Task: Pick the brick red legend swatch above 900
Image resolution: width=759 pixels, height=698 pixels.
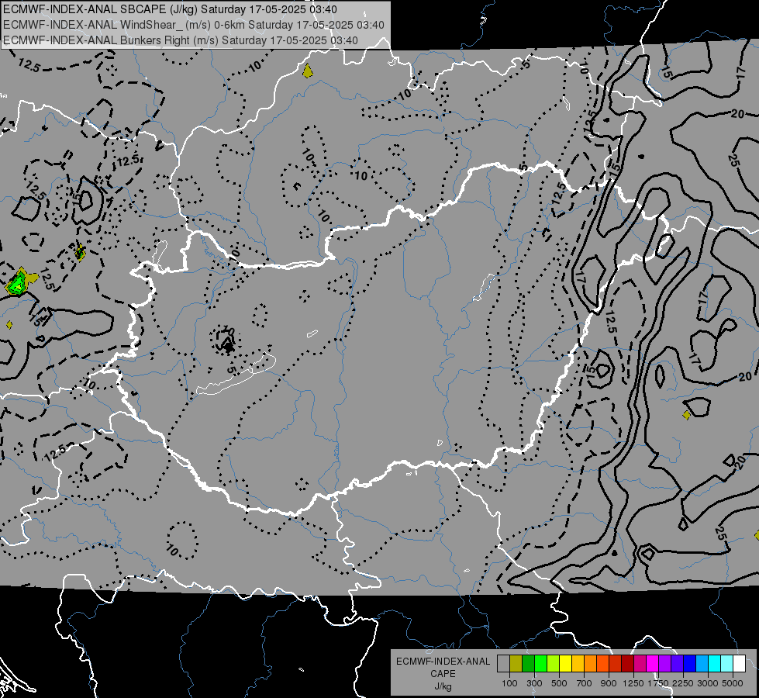Action: [616, 663]
